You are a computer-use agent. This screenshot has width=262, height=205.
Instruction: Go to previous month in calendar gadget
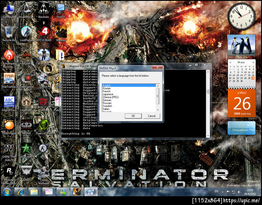click(230, 62)
